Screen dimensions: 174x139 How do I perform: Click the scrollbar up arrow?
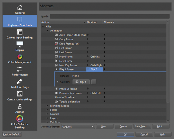168,22
